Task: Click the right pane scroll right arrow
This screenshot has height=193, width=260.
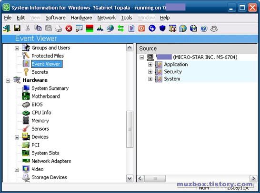Action: 253,179
